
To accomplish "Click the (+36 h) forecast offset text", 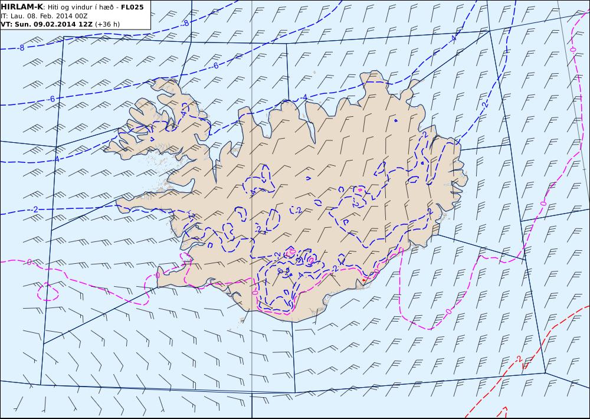I will (x=107, y=24).
